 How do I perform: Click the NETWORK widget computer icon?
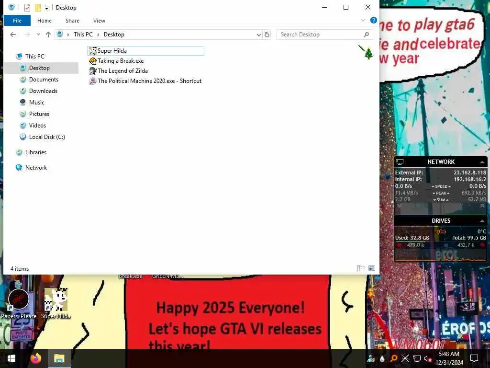point(400,162)
